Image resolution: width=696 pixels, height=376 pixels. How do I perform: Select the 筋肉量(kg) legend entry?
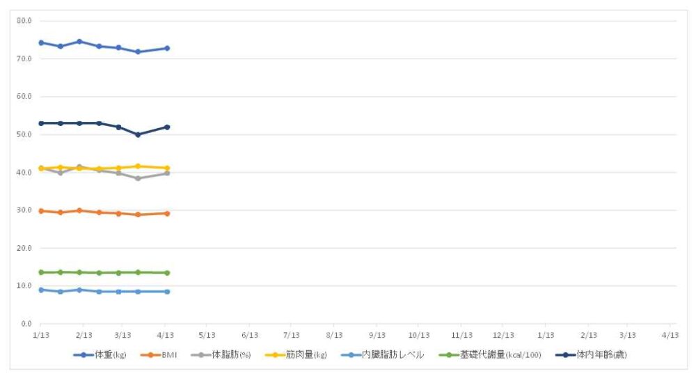[x=296, y=354]
